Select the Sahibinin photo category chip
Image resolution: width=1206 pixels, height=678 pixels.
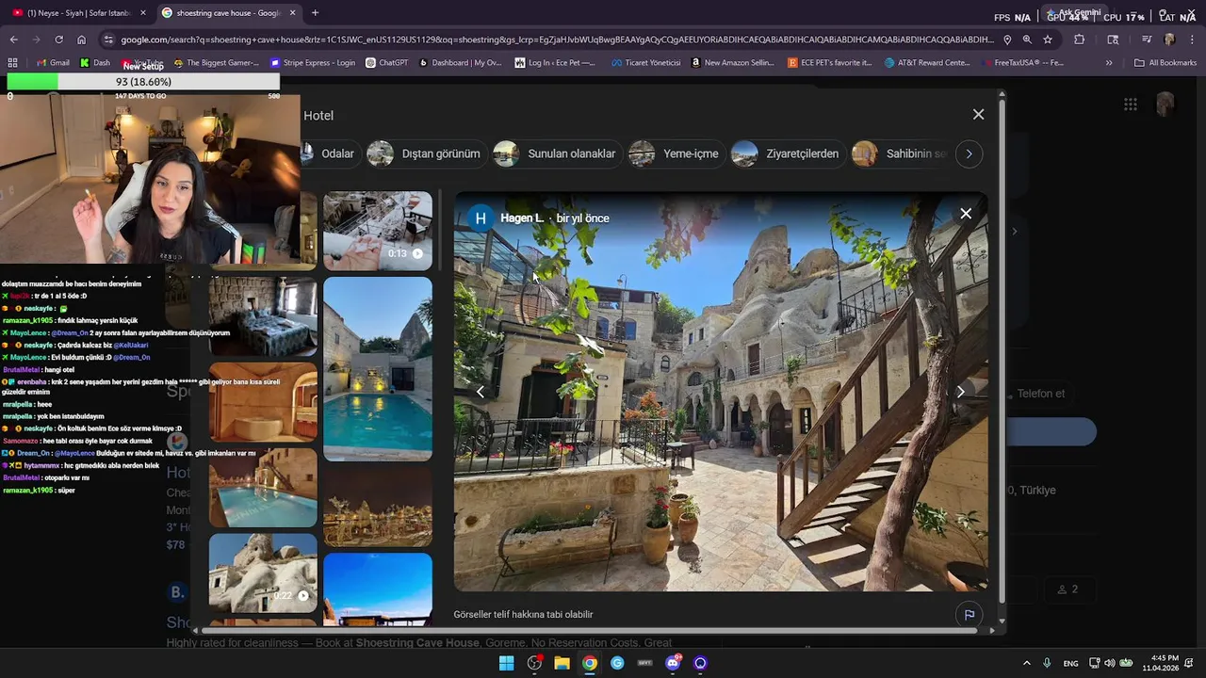tap(903, 153)
